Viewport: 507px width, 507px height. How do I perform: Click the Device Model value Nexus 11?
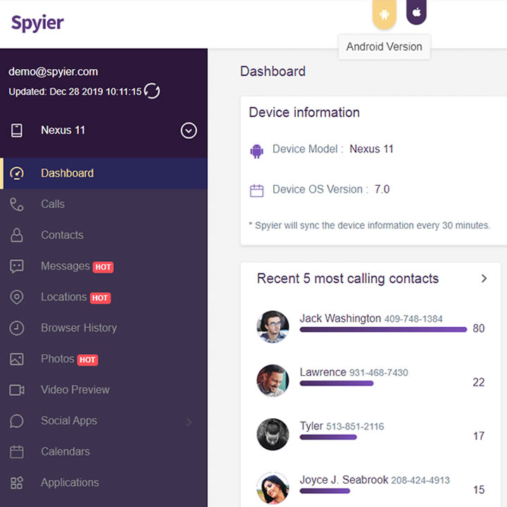(x=372, y=149)
